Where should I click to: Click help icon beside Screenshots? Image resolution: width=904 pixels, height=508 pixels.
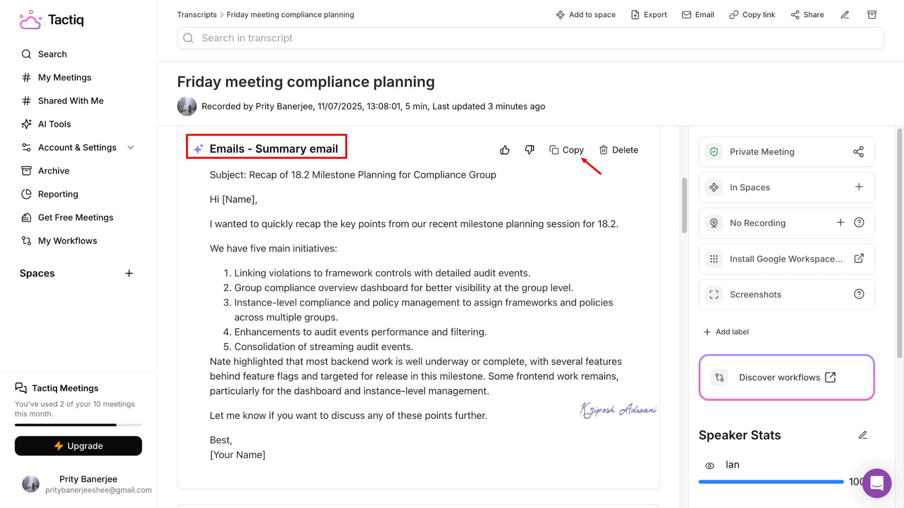[x=859, y=294]
